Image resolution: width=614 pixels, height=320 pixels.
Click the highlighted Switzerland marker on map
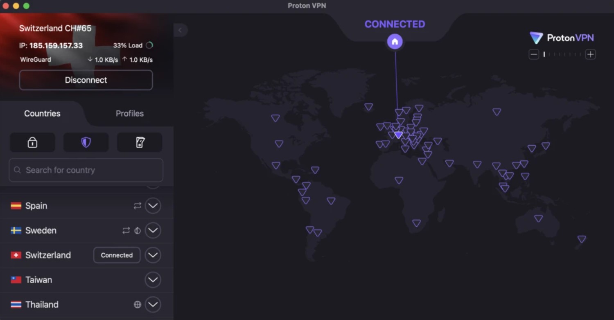[x=398, y=135]
